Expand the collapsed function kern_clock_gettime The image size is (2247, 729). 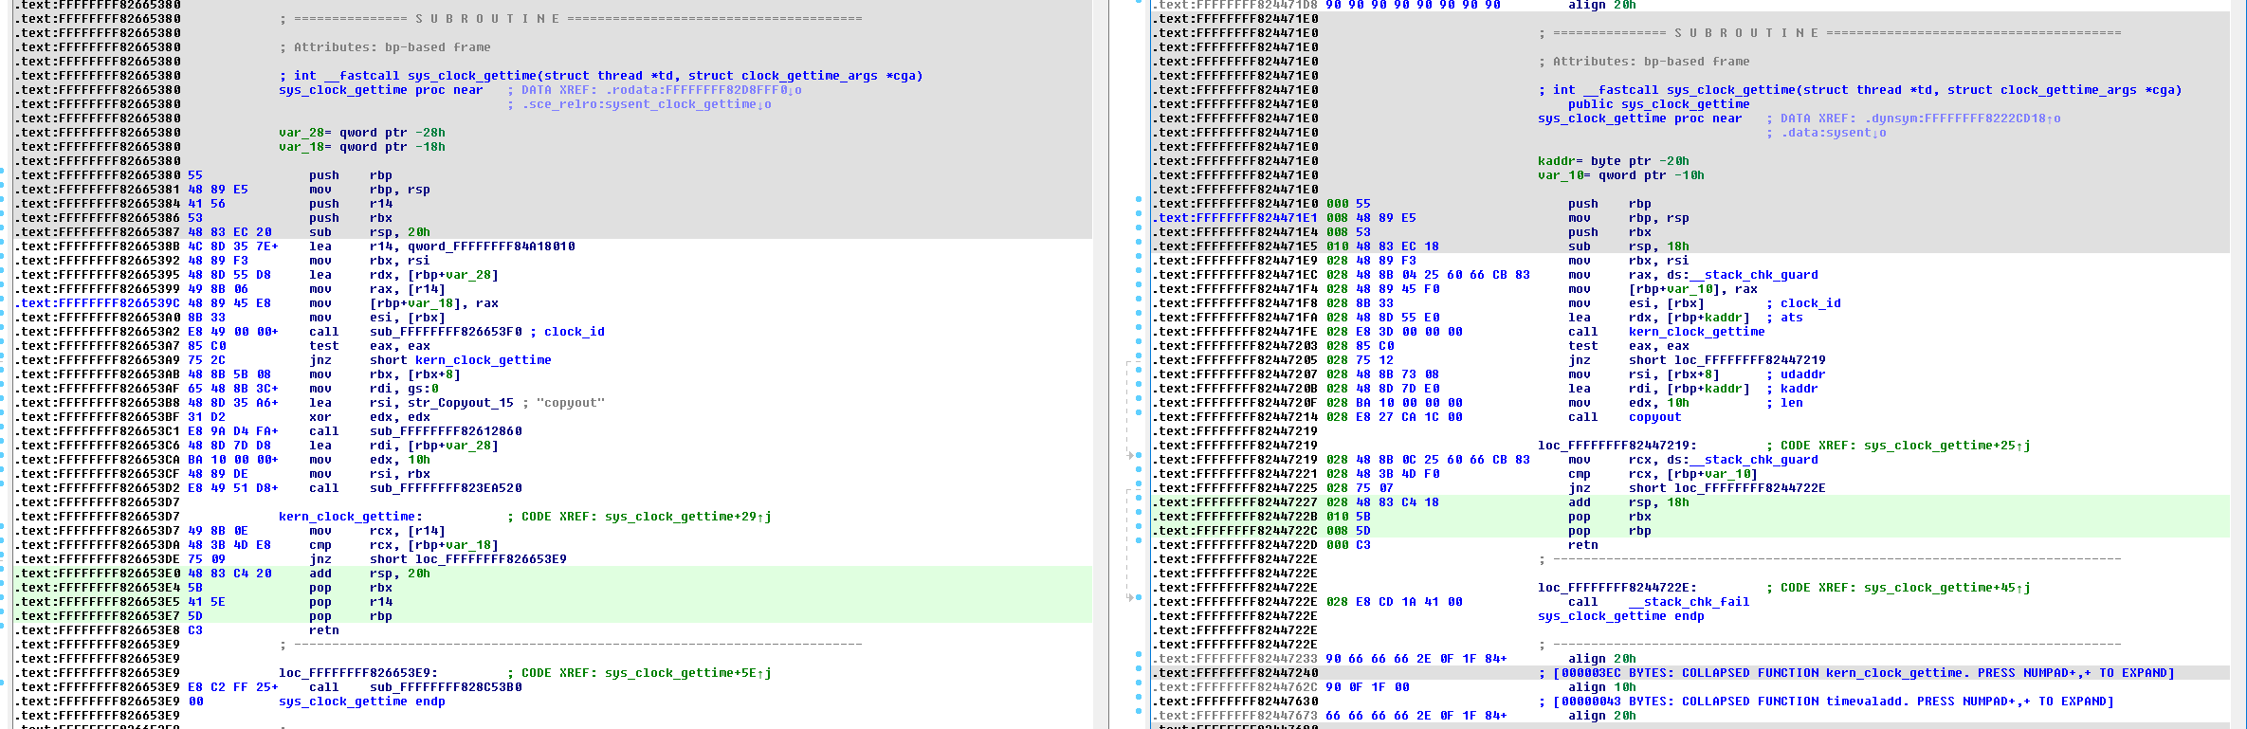click(1855, 673)
